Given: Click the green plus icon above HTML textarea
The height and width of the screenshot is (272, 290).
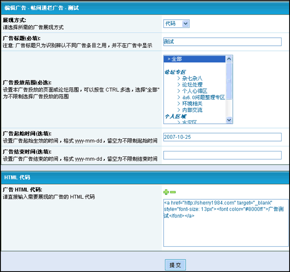Looking at the screenshot, I should pyautogui.click(x=166, y=192).
